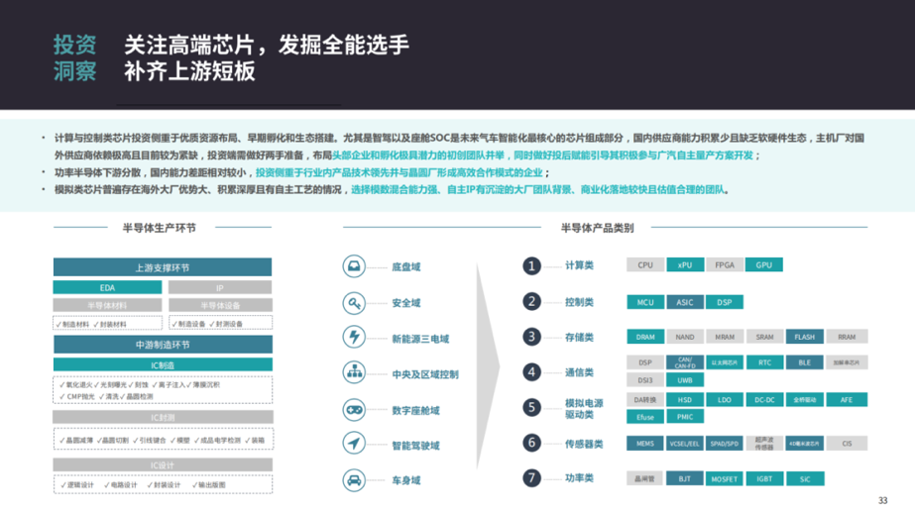Click the number 6 circle beside 传感器类
The height and width of the screenshot is (514, 915).
[531, 443]
